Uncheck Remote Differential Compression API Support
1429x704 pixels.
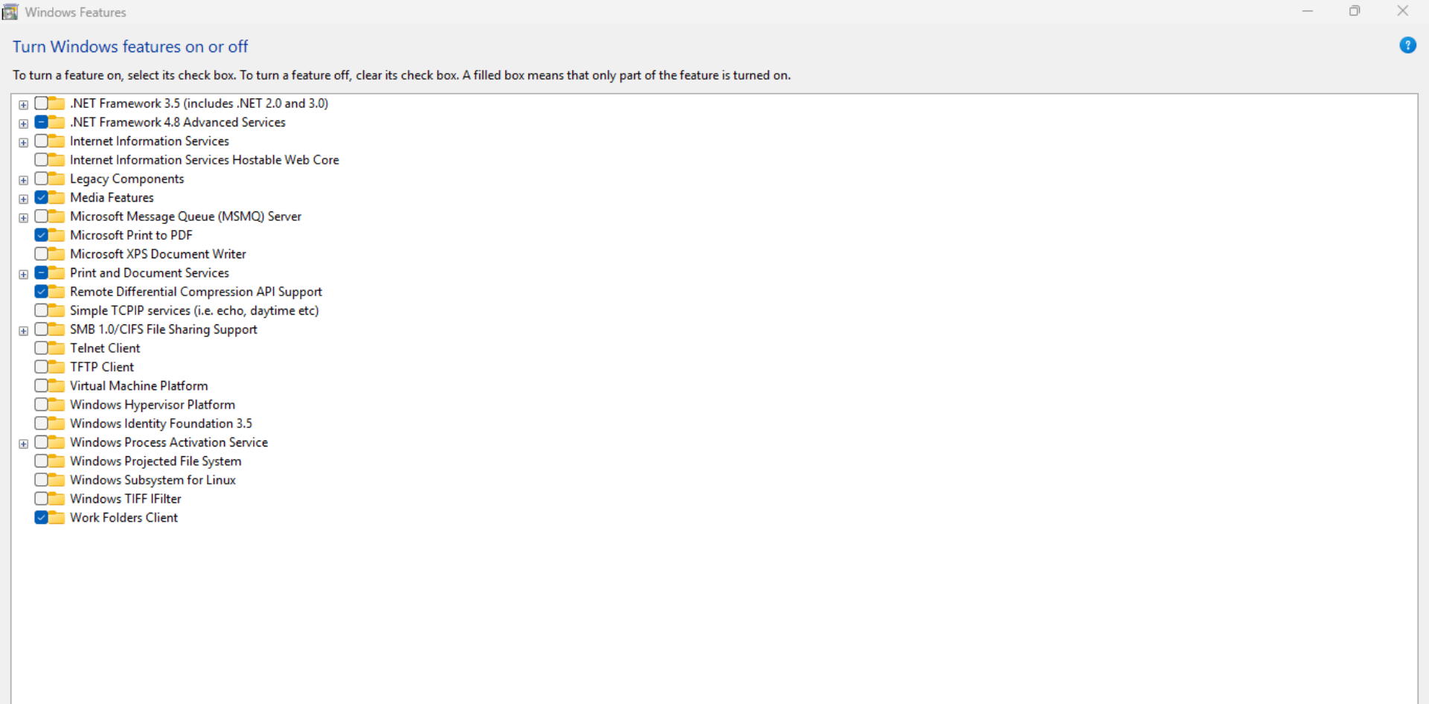coord(41,292)
